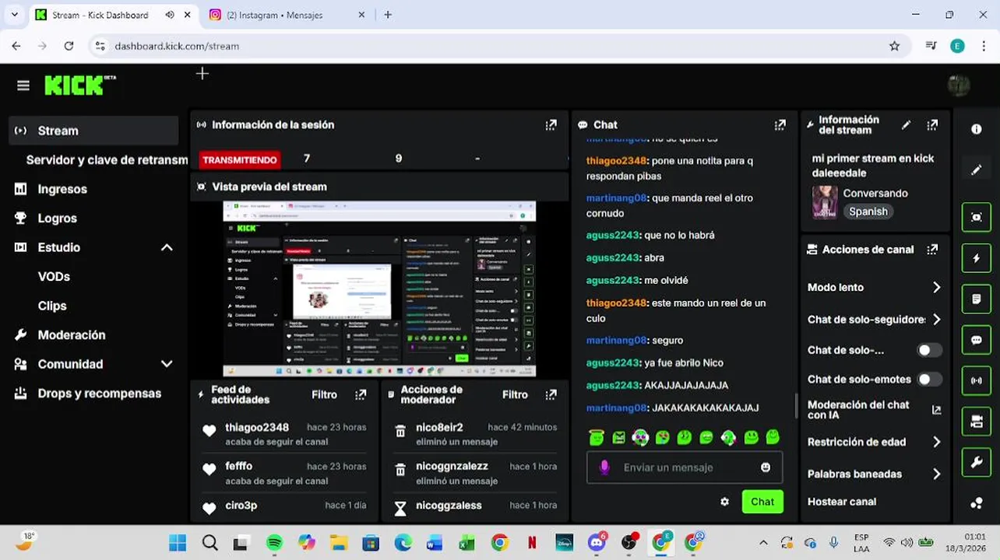
Task: Open the emoji picker in message box
Action: coord(766,467)
